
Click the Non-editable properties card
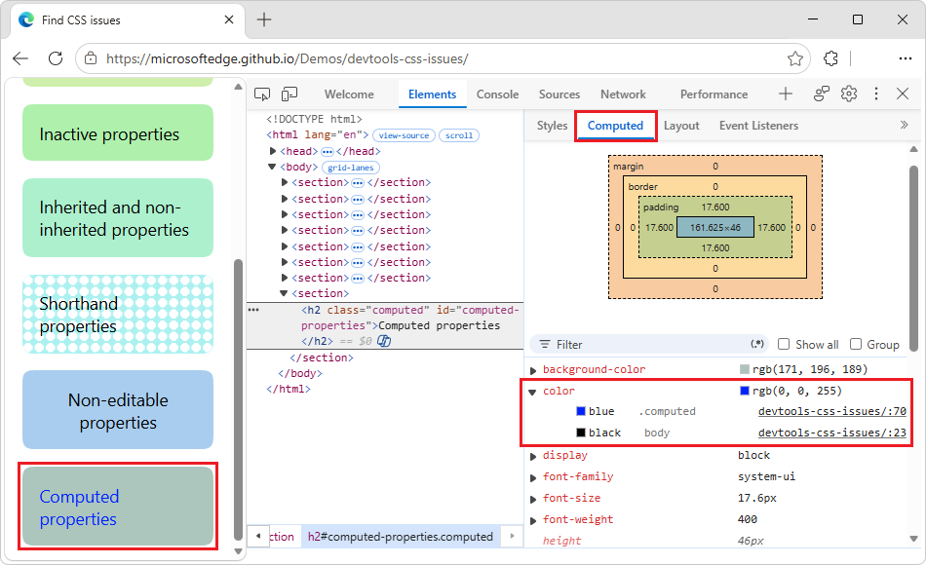tap(118, 410)
